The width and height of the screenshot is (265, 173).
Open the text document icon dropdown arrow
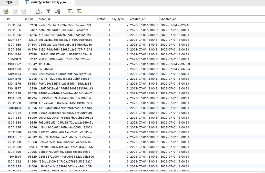pyautogui.click(x=41, y=13)
